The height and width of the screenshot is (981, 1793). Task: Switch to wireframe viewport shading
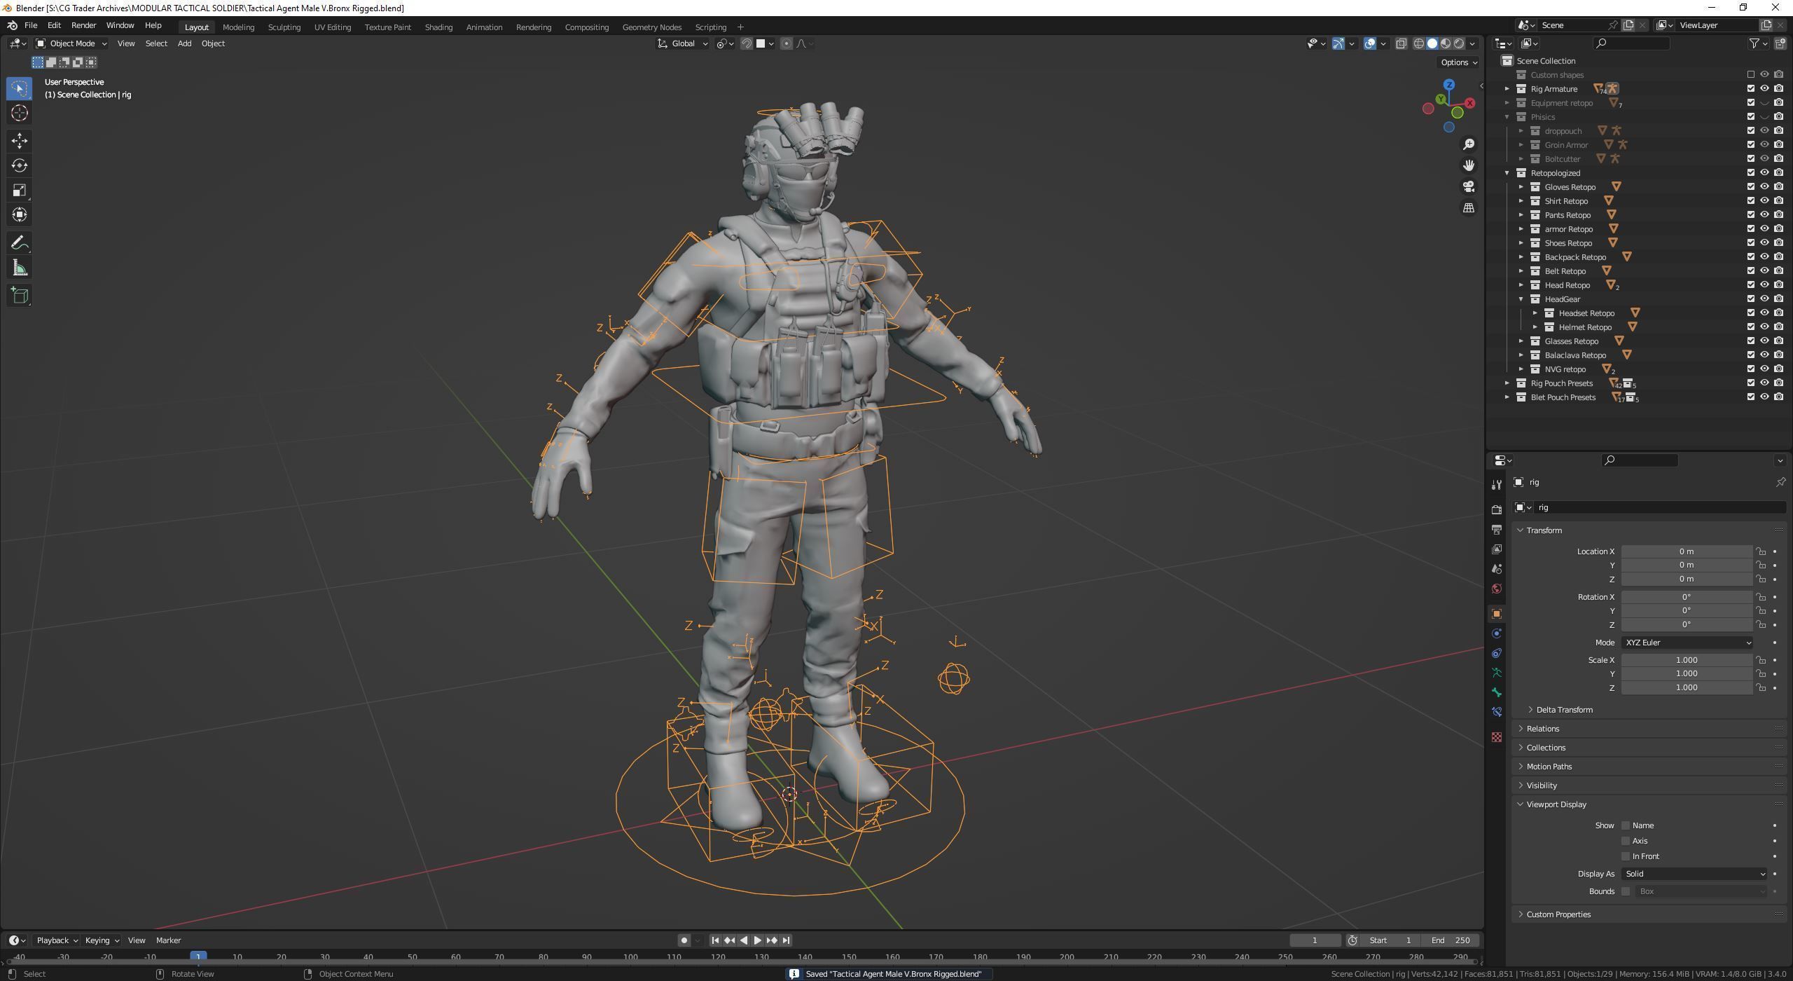pyautogui.click(x=1419, y=43)
